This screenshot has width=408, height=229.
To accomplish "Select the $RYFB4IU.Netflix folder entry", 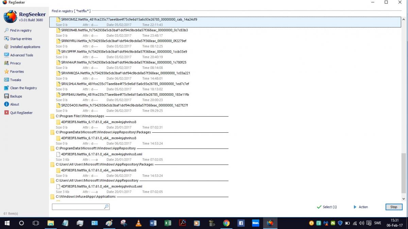I will (x=225, y=97).
